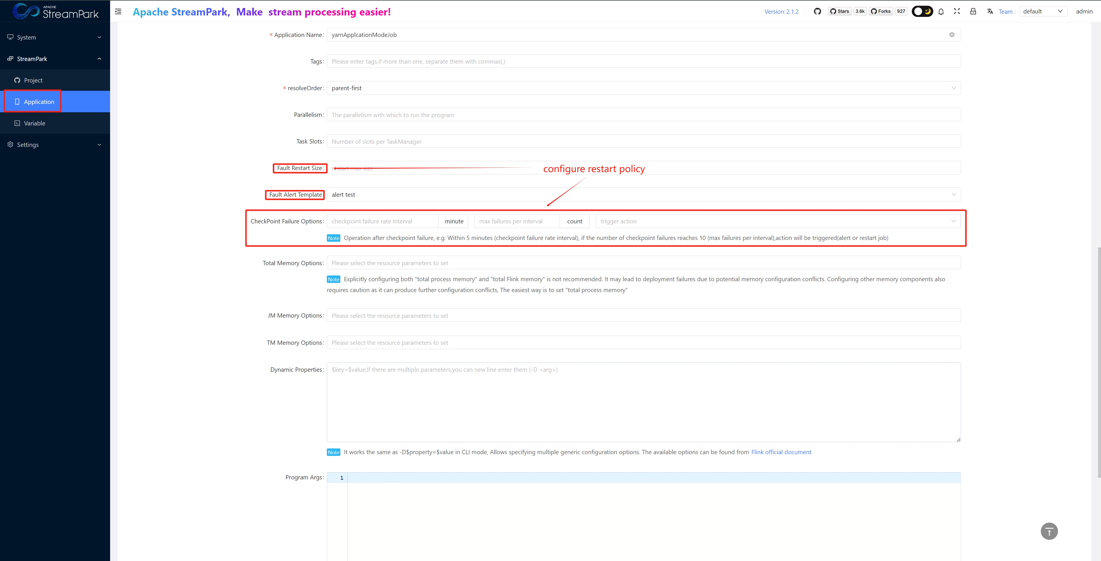Open the notifications bell
Image resolution: width=1101 pixels, height=561 pixels.
[x=941, y=11]
